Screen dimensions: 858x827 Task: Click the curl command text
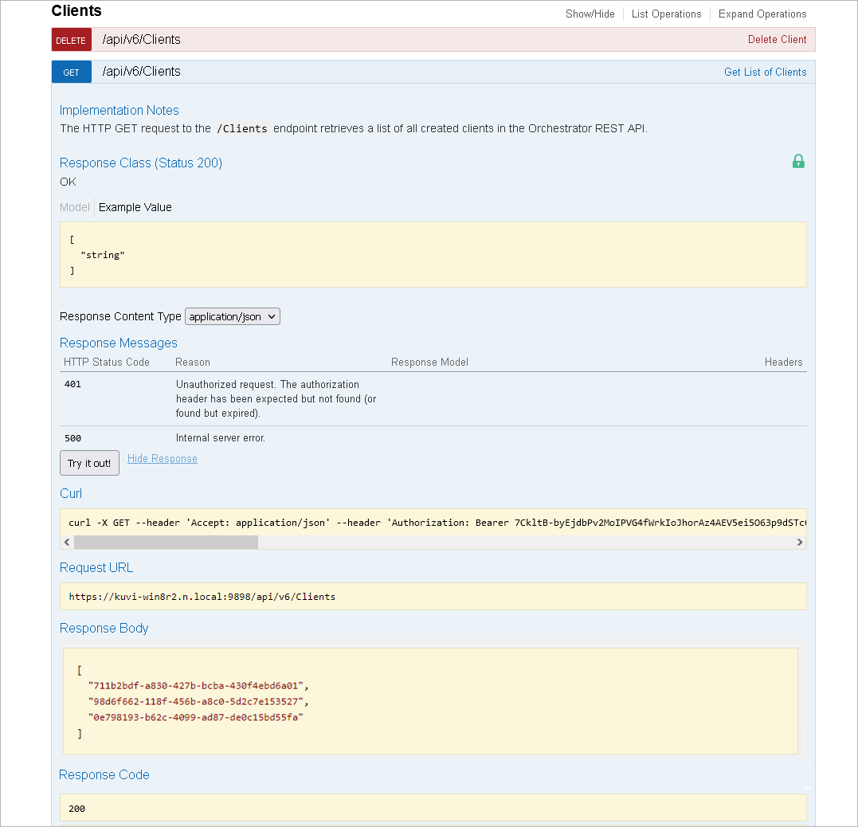click(x=437, y=523)
